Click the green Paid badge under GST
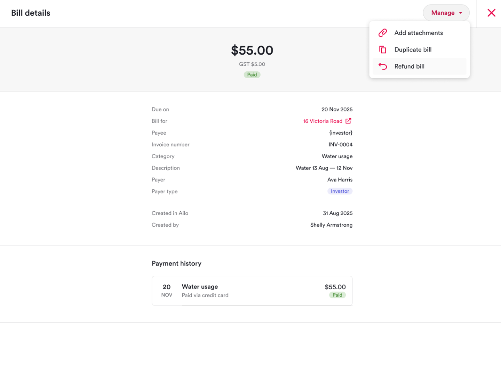The image size is (501, 370). [x=252, y=75]
